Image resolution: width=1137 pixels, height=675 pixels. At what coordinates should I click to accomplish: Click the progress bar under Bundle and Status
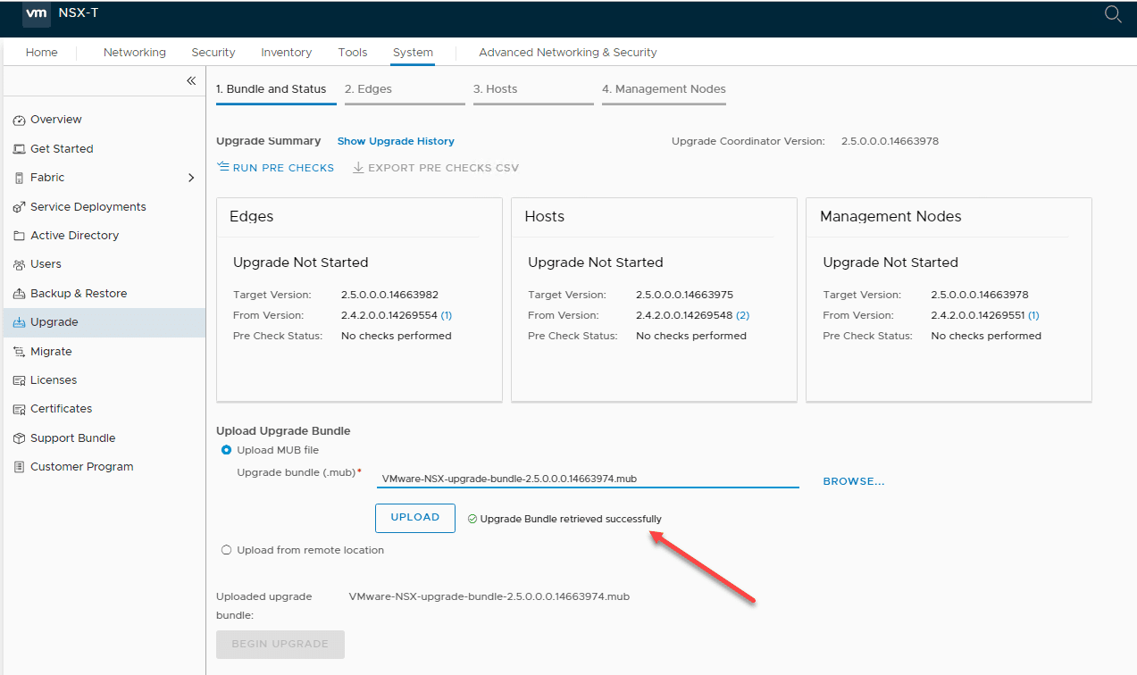point(275,104)
